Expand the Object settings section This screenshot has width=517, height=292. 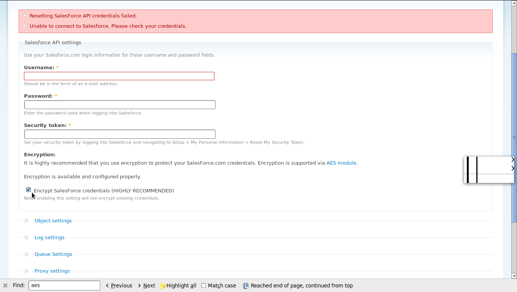[53, 221]
